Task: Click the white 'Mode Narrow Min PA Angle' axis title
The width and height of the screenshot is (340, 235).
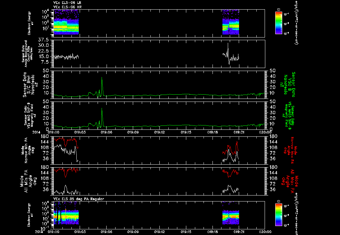Action: click(x=28, y=150)
